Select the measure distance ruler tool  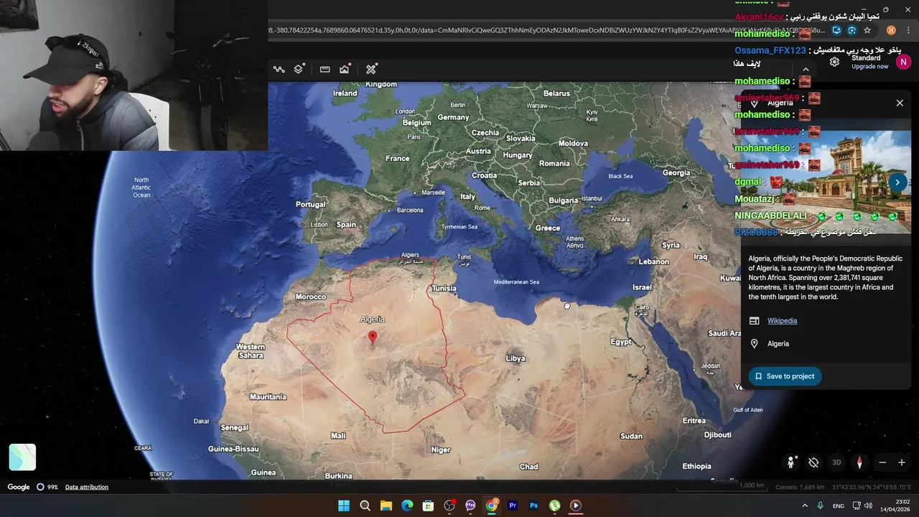pos(325,69)
